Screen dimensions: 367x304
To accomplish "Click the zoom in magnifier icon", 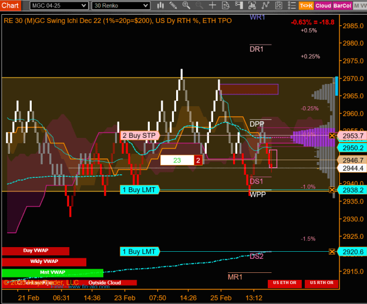I will tap(186, 5).
